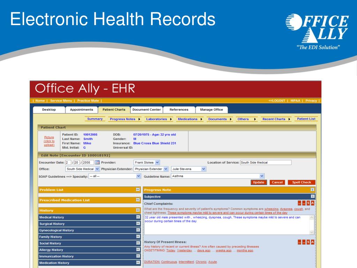This screenshot has width=357, height=268.
Task: Expand the Others submenu
Action: [255, 119]
